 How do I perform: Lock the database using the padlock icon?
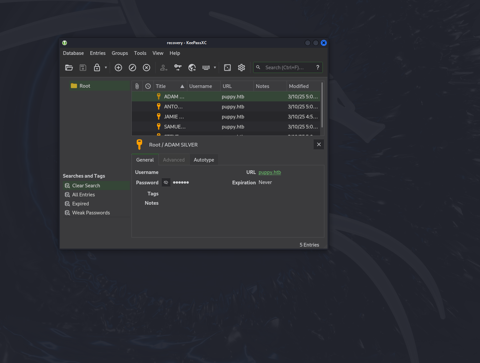(x=97, y=67)
